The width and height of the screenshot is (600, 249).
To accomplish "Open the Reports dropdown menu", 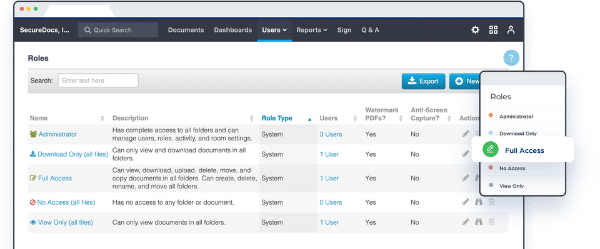I will pyautogui.click(x=312, y=30).
